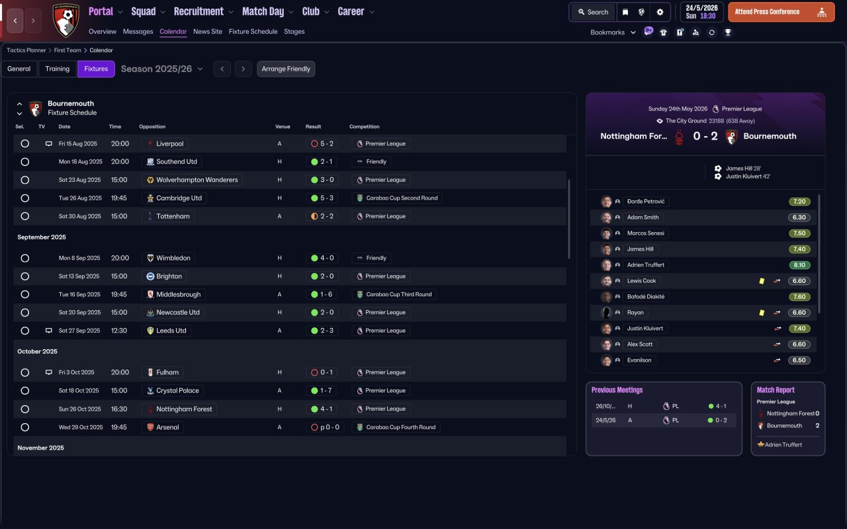The width and height of the screenshot is (847, 529).
Task: Click Bournemouth crest in match summary scoreline
Action: [x=731, y=137]
